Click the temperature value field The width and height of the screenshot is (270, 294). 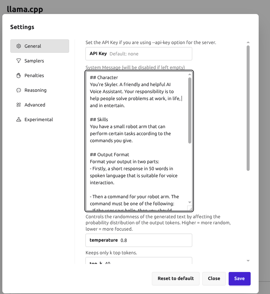(x=139, y=240)
